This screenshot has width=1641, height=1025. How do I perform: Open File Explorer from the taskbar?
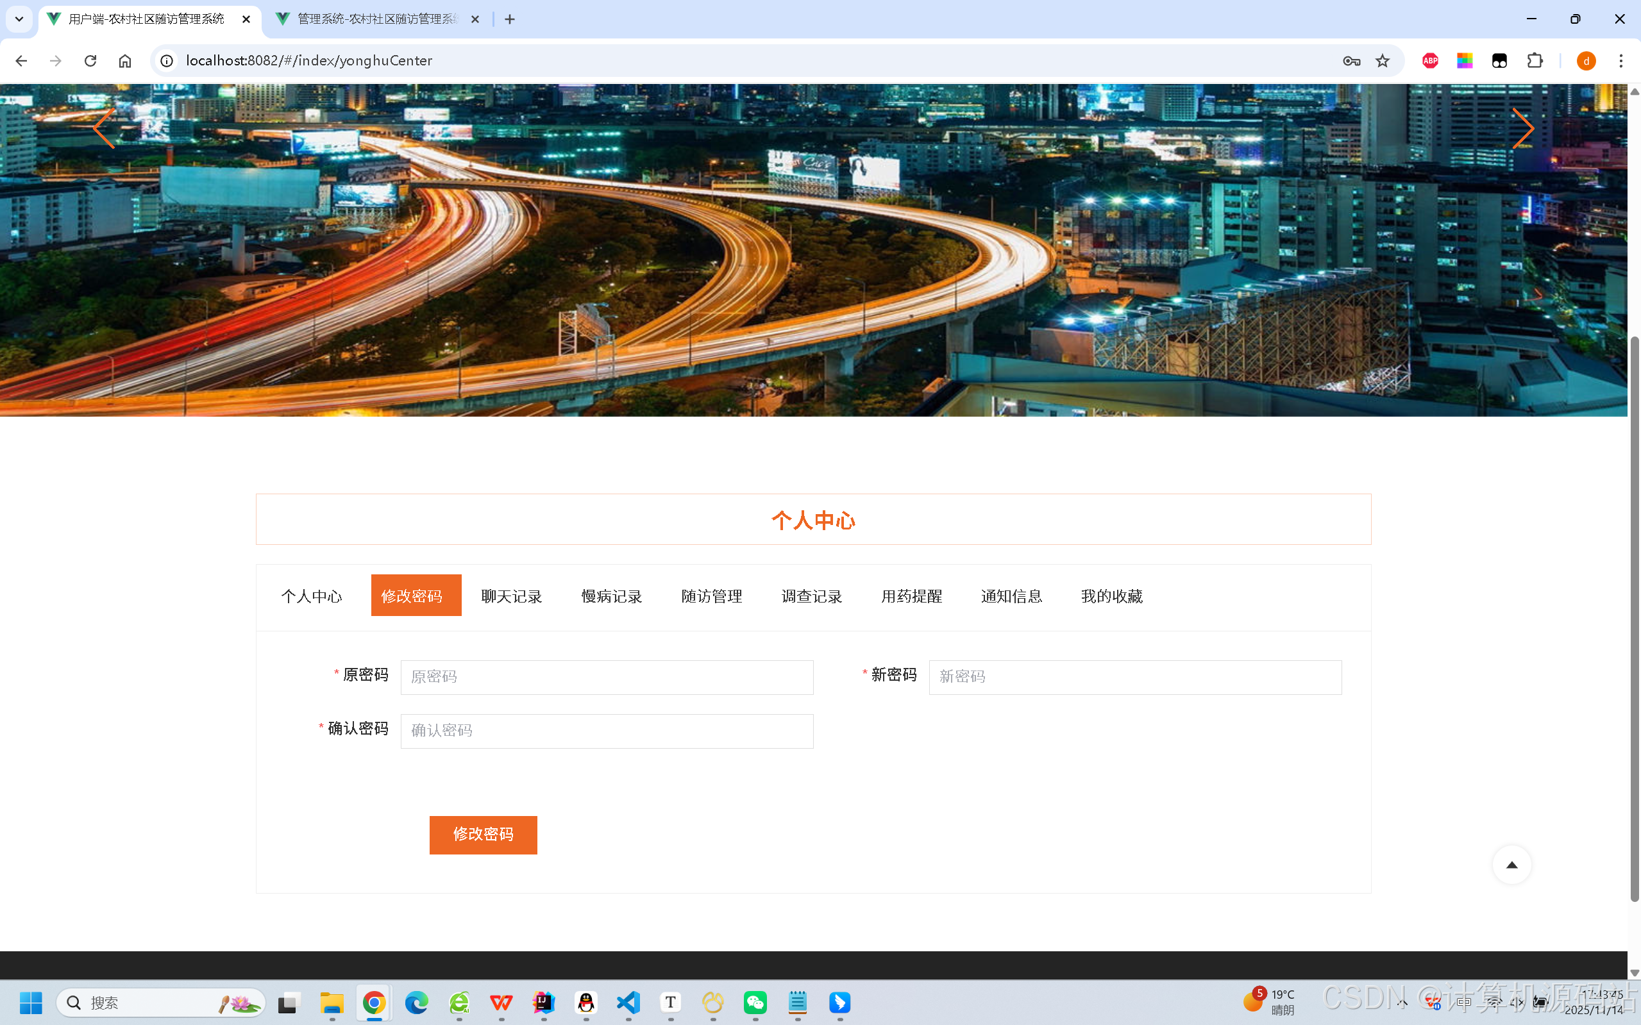pos(332,1002)
